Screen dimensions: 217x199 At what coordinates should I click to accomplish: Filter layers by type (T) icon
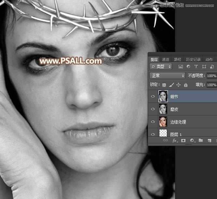pyautogui.click(x=196, y=67)
